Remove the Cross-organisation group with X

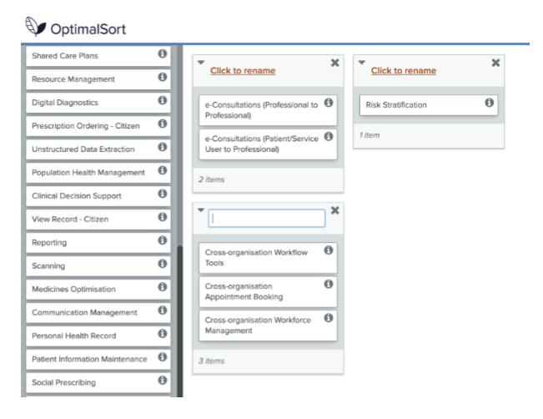pyautogui.click(x=334, y=210)
